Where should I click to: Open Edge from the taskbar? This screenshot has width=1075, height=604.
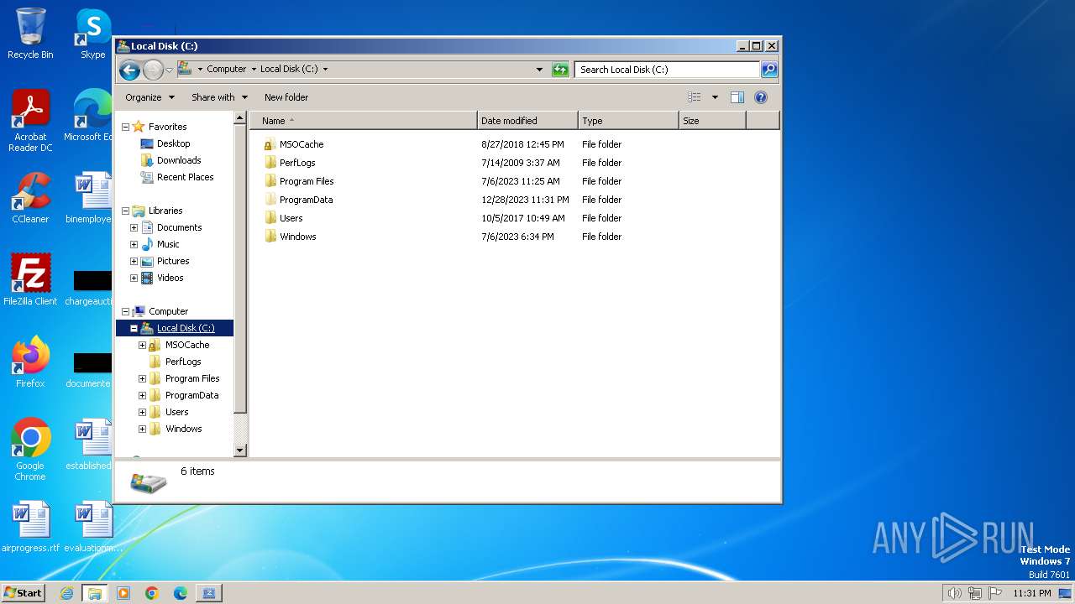pos(181,593)
